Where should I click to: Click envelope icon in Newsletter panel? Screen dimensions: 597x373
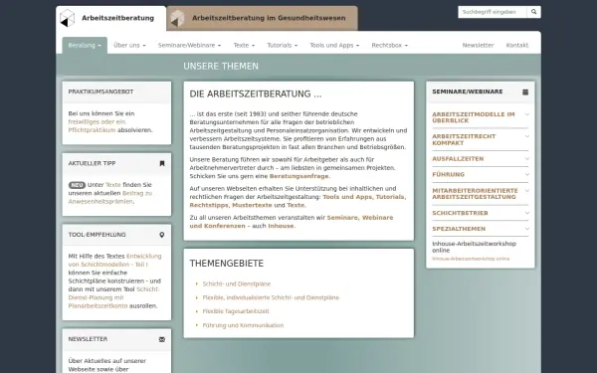[x=162, y=339]
